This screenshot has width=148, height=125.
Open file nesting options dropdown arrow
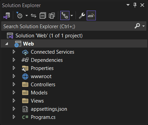pyautogui.click(x=72, y=16)
